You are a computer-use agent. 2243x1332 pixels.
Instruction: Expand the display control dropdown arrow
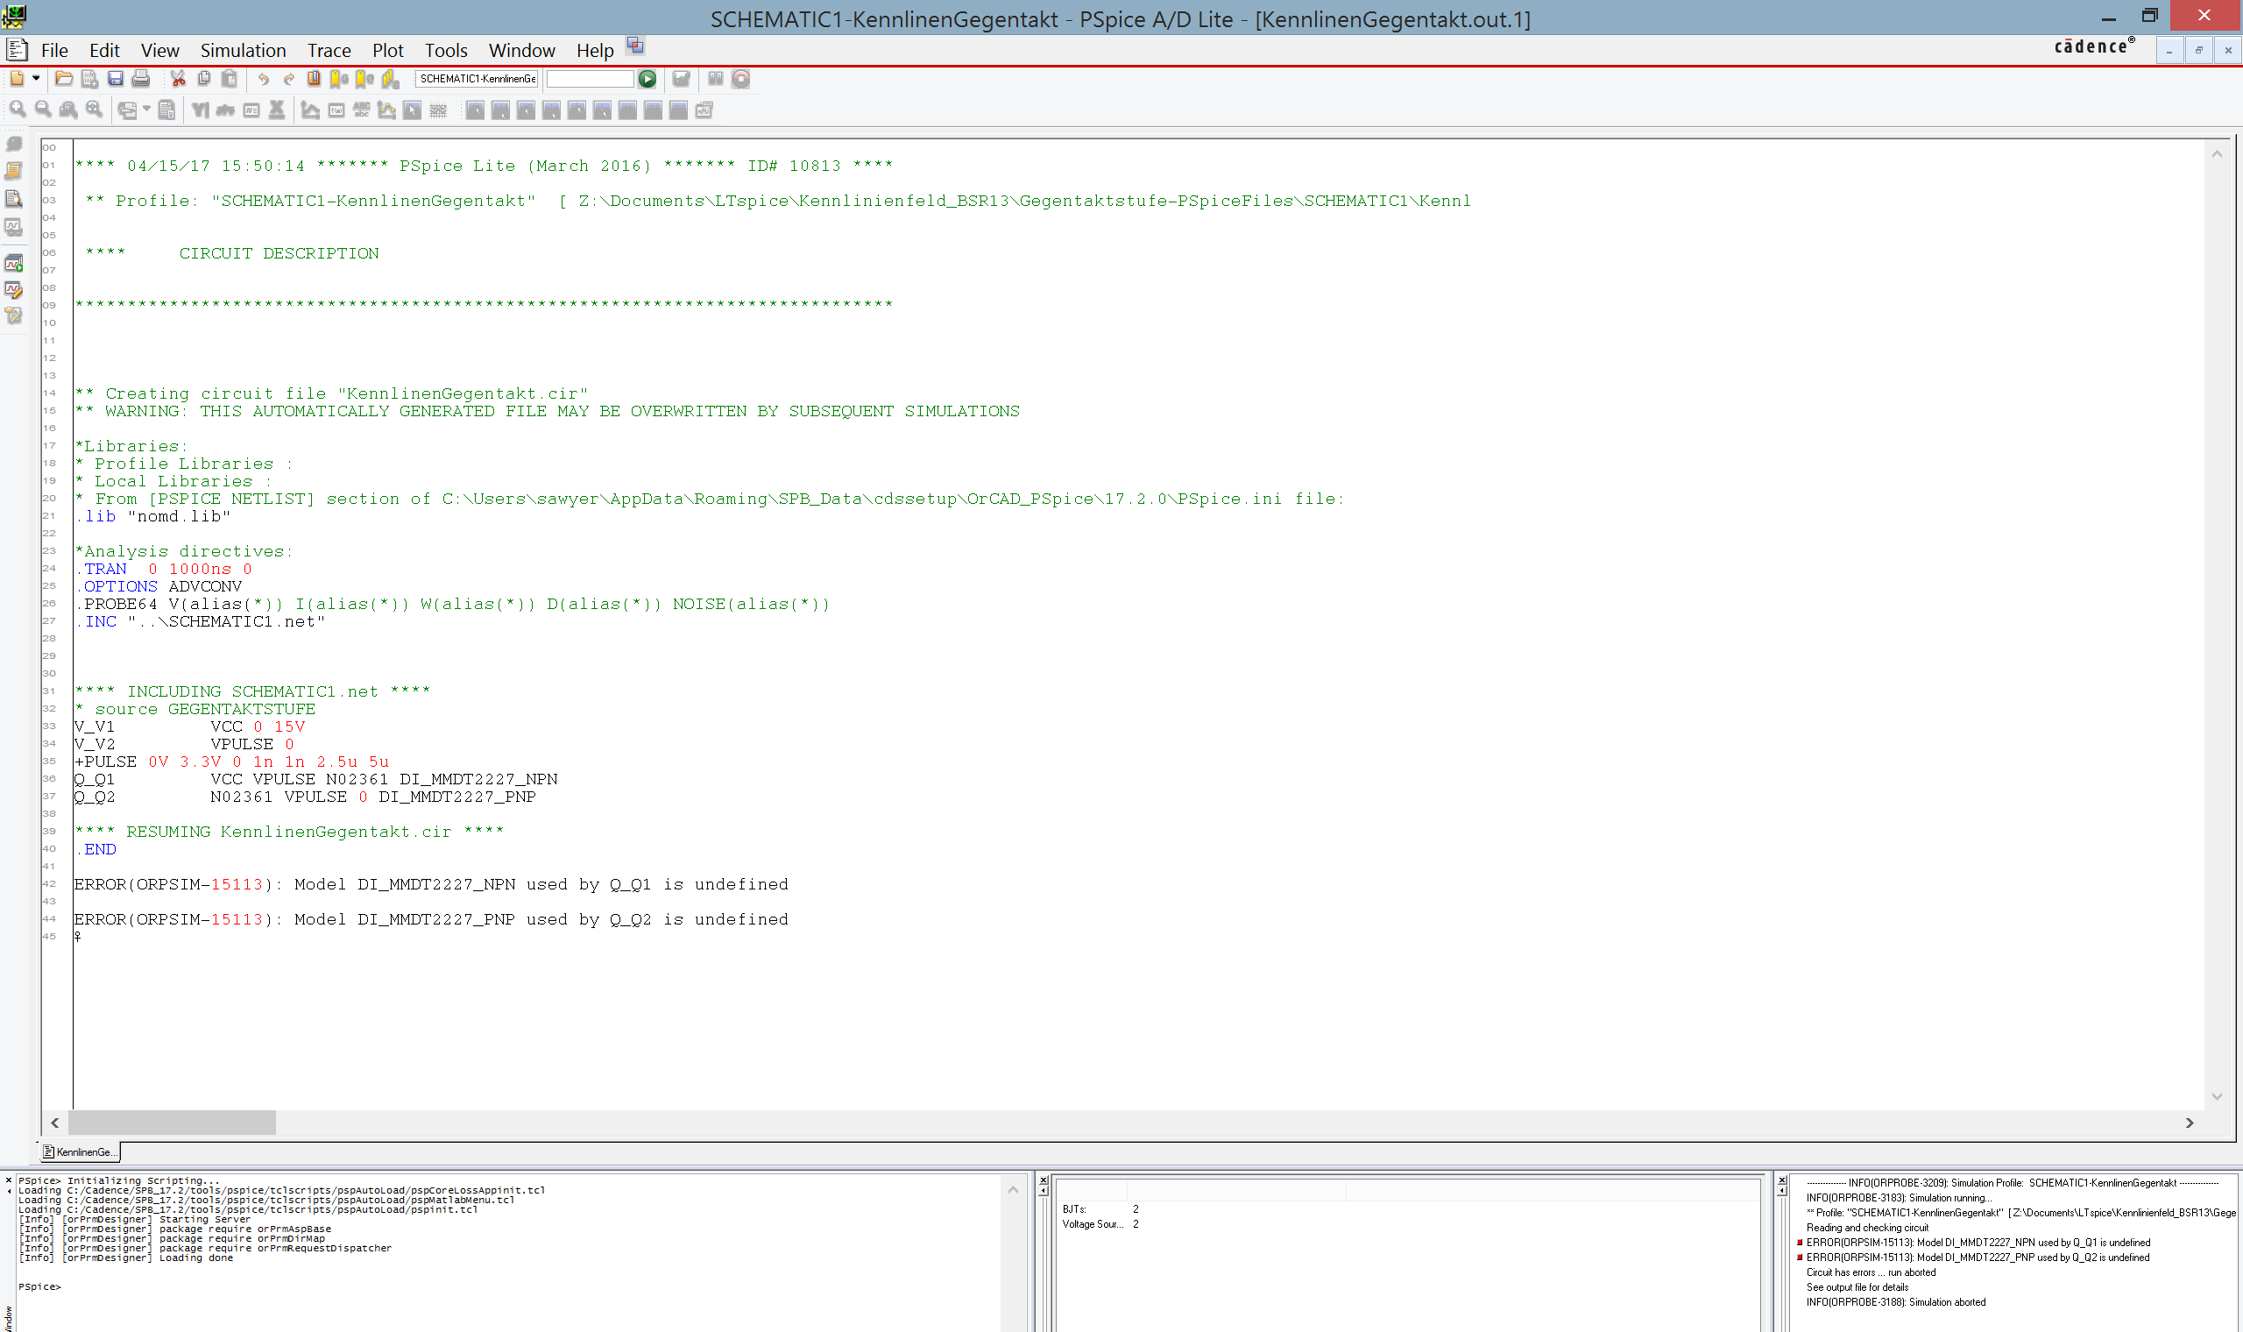click(146, 110)
